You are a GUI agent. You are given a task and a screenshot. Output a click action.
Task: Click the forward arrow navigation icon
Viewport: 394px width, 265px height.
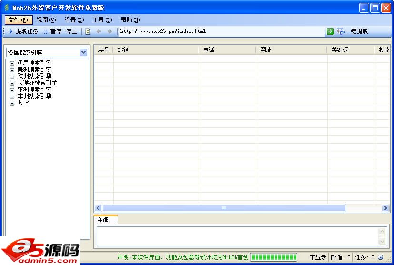pos(109,31)
